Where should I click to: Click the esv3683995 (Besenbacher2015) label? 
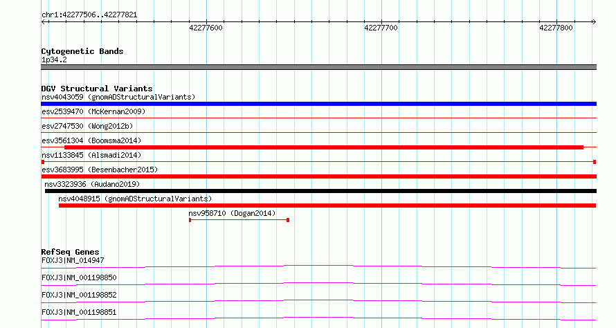click(x=100, y=170)
